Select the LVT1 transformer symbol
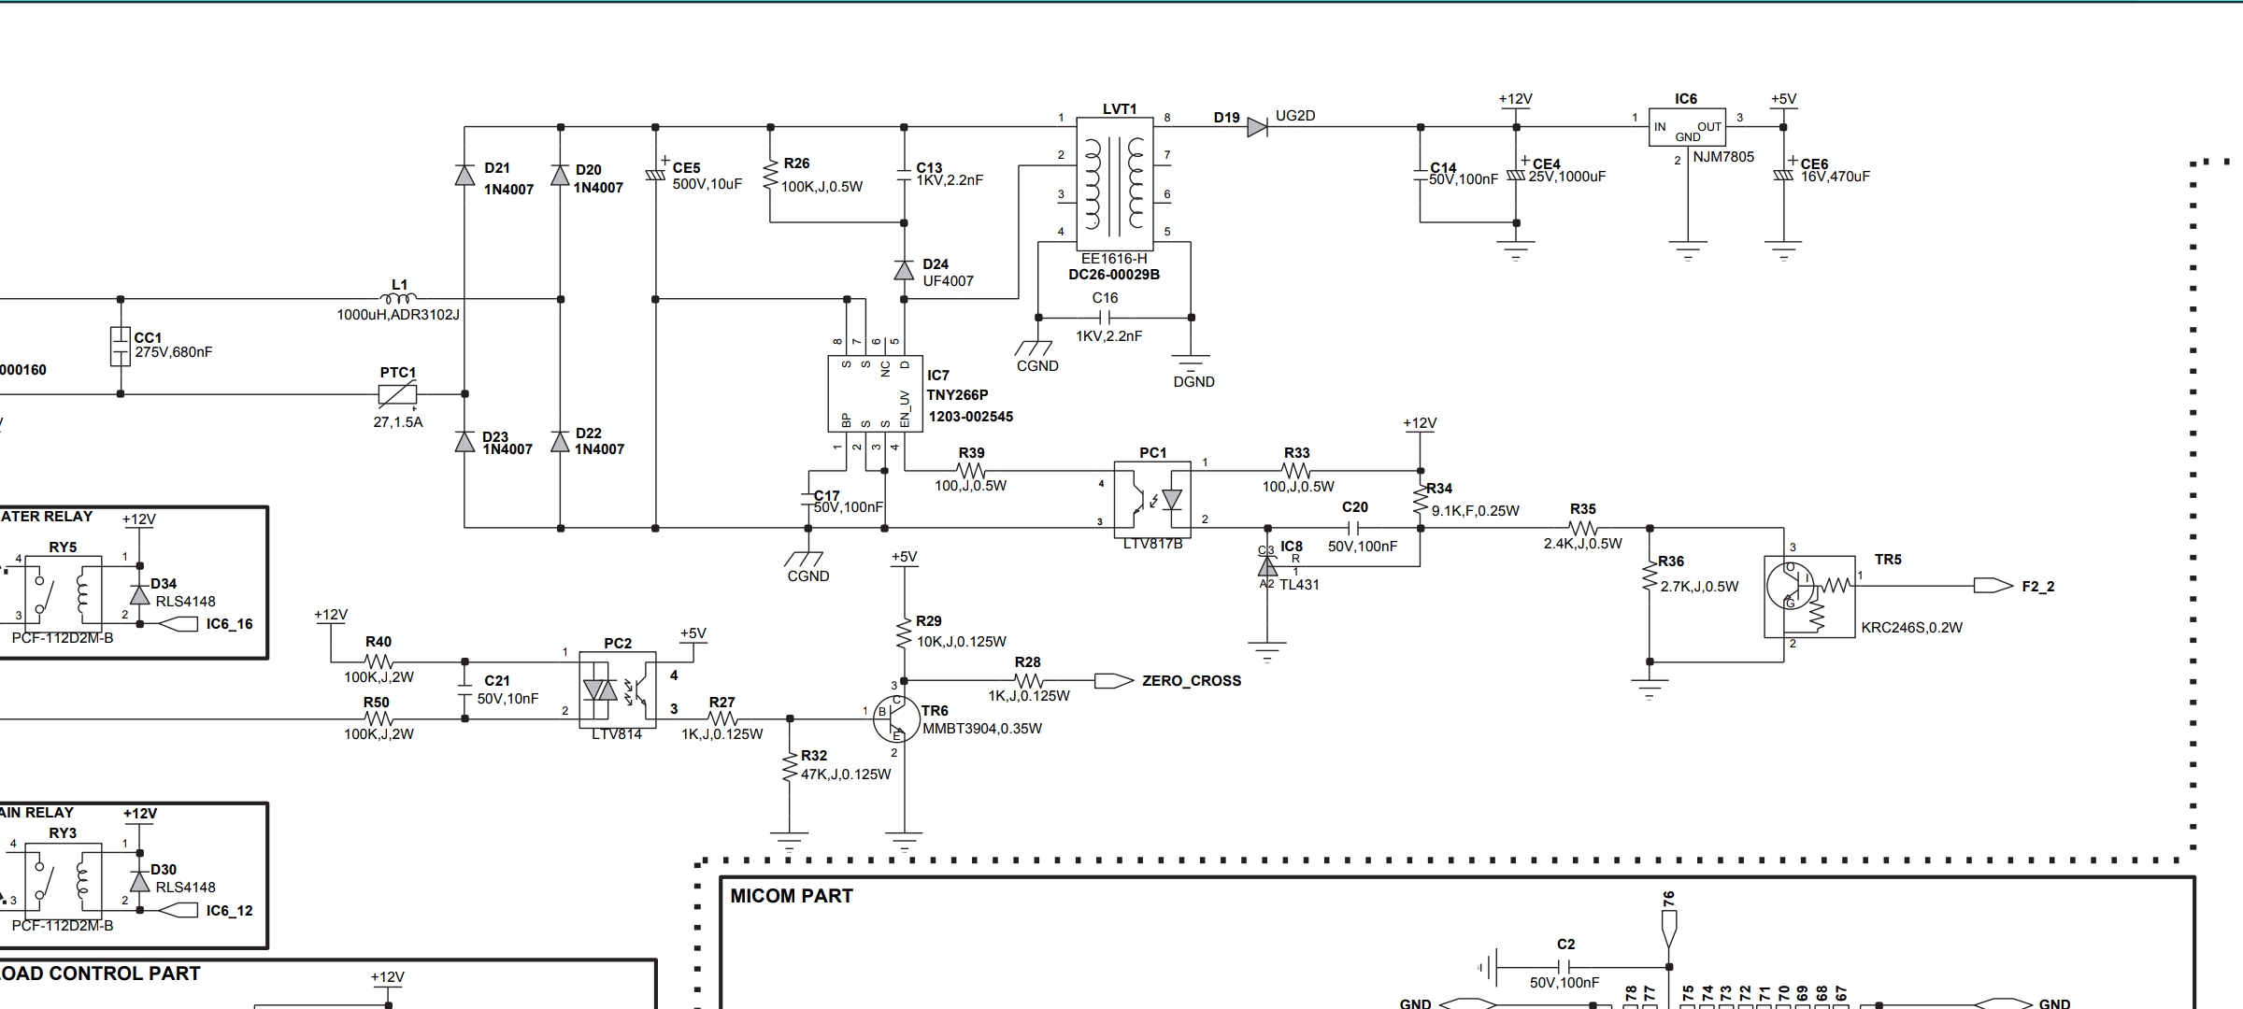Viewport: 2243px width, 1009px height. [x=1114, y=182]
